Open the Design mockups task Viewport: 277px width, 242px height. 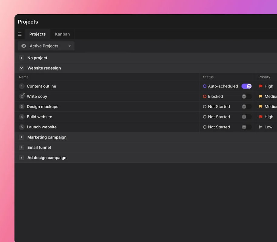pos(42,107)
